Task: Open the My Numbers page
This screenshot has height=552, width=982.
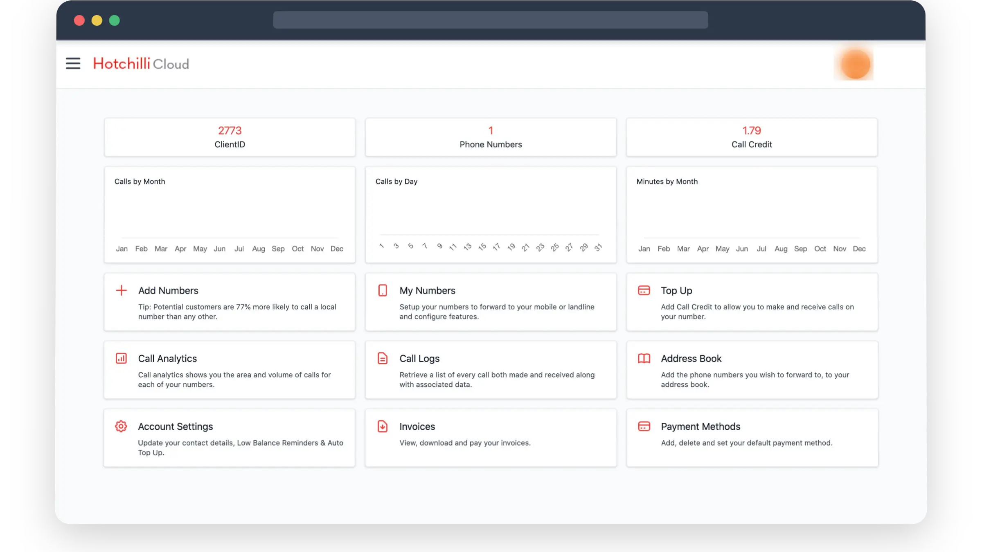Action: tap(491, 302)
